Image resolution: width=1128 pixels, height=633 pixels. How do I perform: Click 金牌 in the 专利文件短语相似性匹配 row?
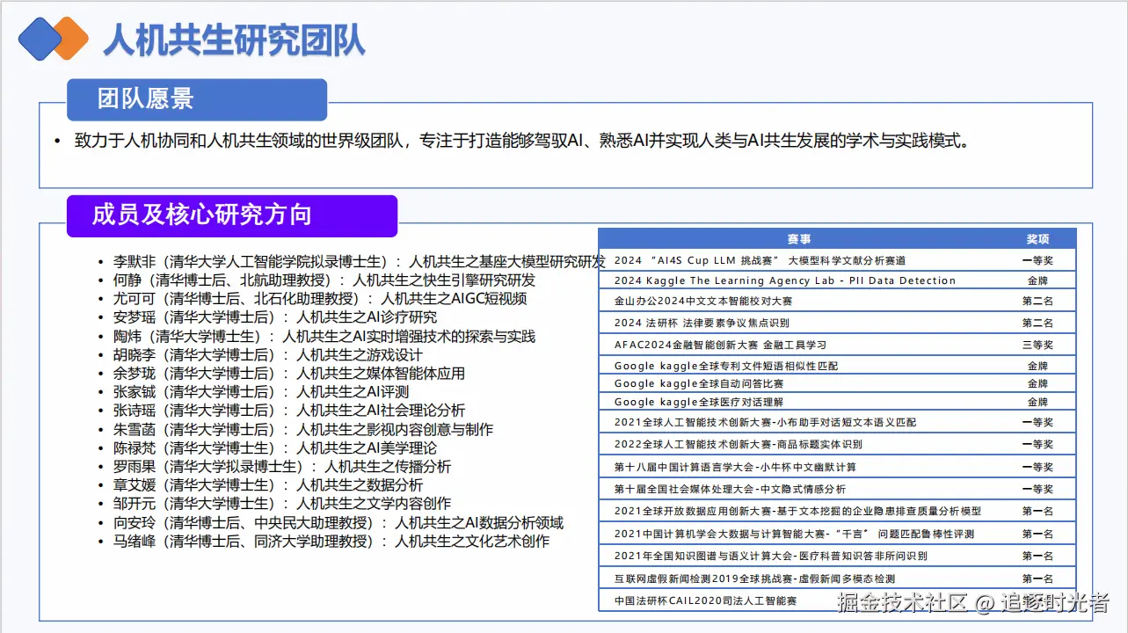pos(1037,366)
